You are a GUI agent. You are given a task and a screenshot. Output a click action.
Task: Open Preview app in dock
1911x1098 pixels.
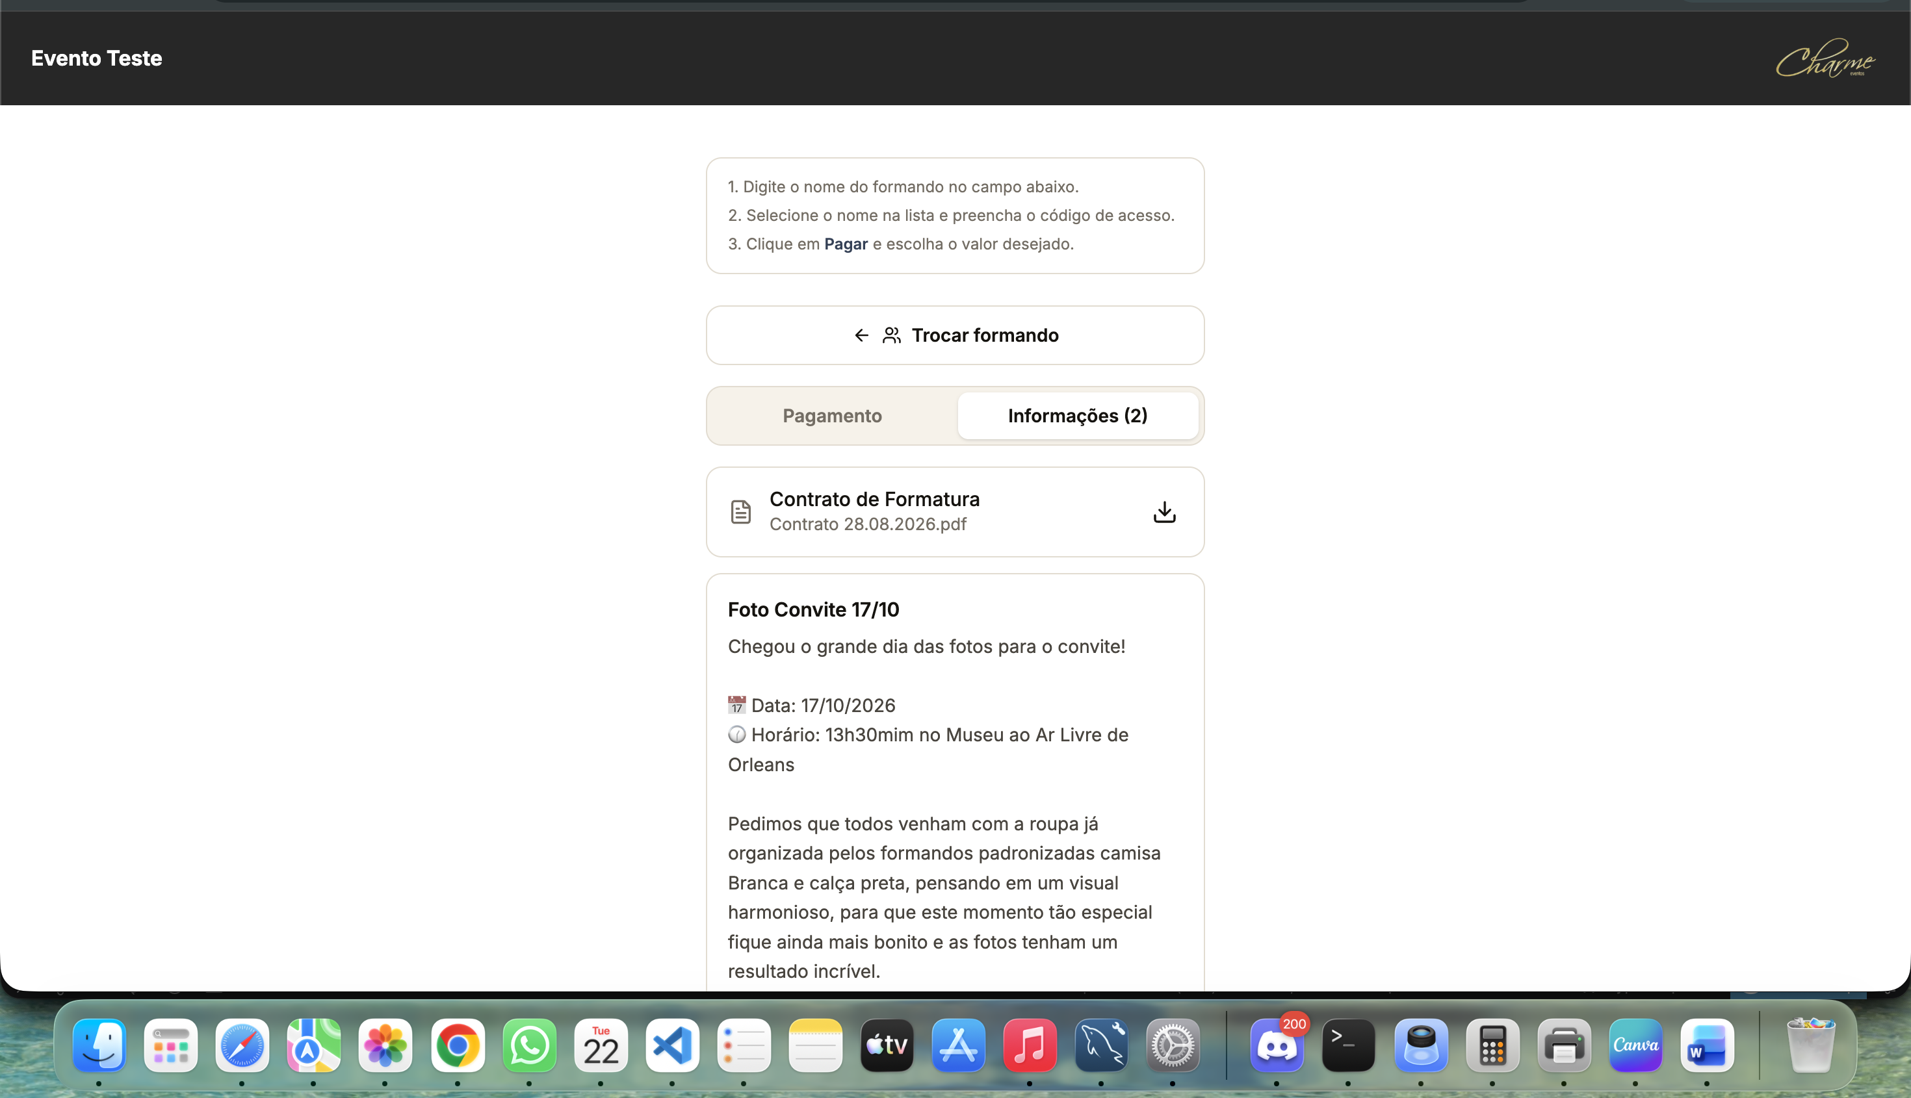(1421, 1045)
